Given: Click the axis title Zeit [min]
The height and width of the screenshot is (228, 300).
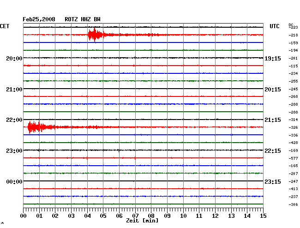Looking at the screenshot, I should [142, 221].
